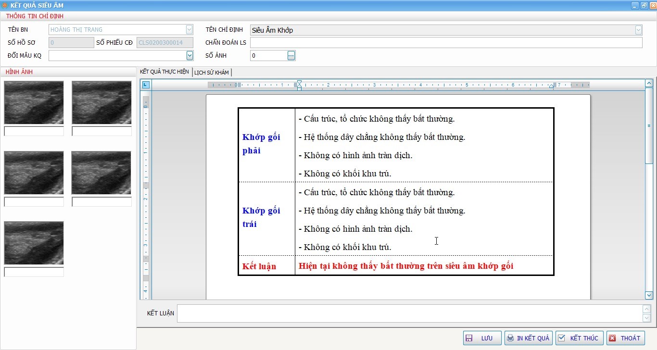The height and width of the screenshot is (350, 657).
Task: Click the SỐ PHIẾU CĐ field
Action: (165, 43)
